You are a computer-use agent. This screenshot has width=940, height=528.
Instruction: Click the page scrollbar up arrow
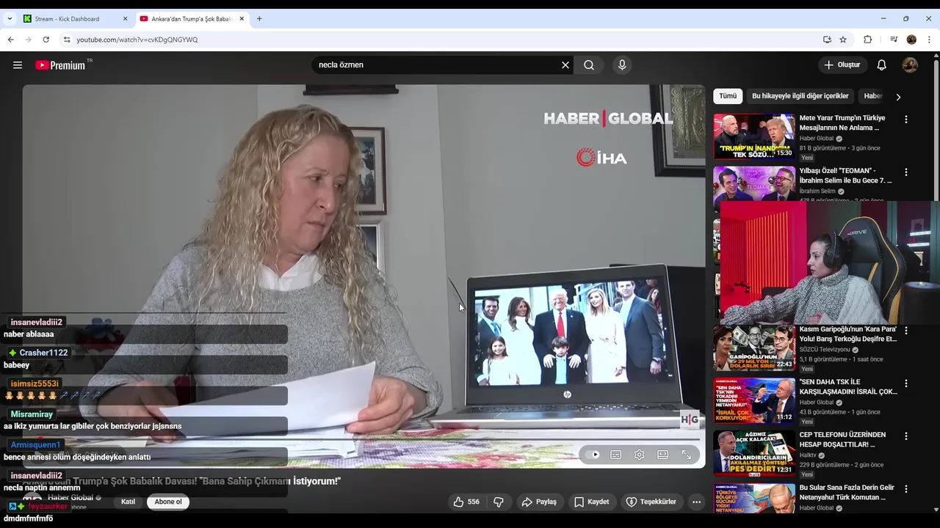pyautogui.click(x=935, y=56)
